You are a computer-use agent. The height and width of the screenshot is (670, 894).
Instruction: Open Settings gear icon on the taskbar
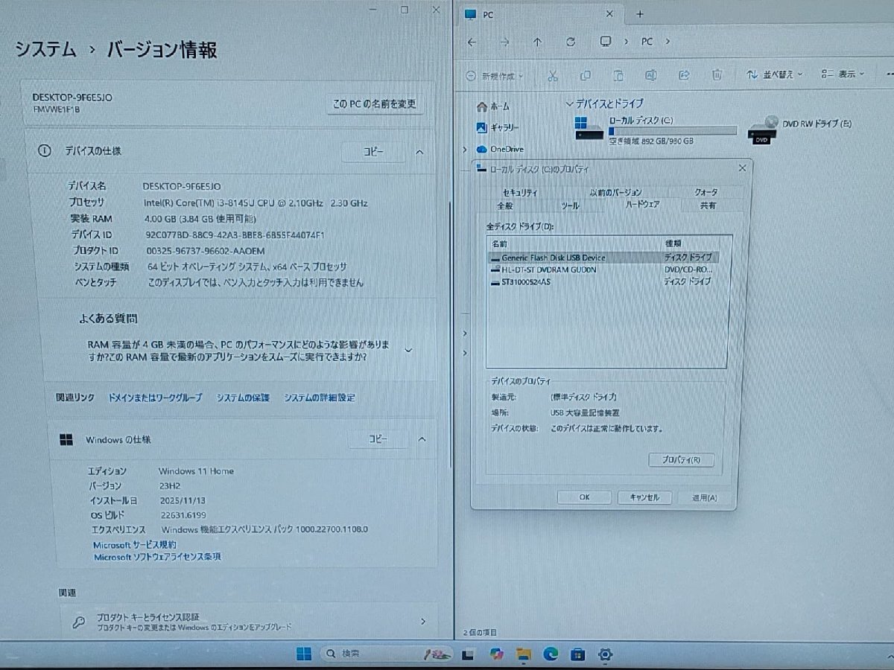click(x=605, y=655)
